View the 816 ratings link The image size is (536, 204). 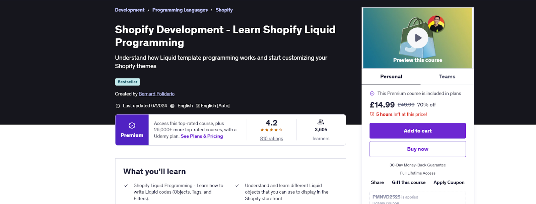click(271, 139)
